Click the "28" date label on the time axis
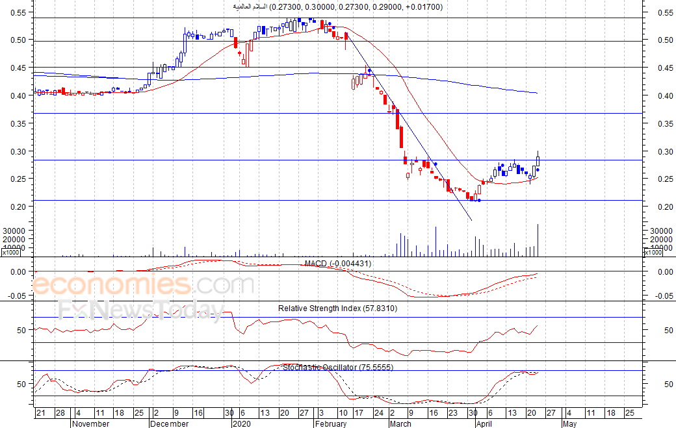Screen dimensions: 676x428 (x=60, y=413)
